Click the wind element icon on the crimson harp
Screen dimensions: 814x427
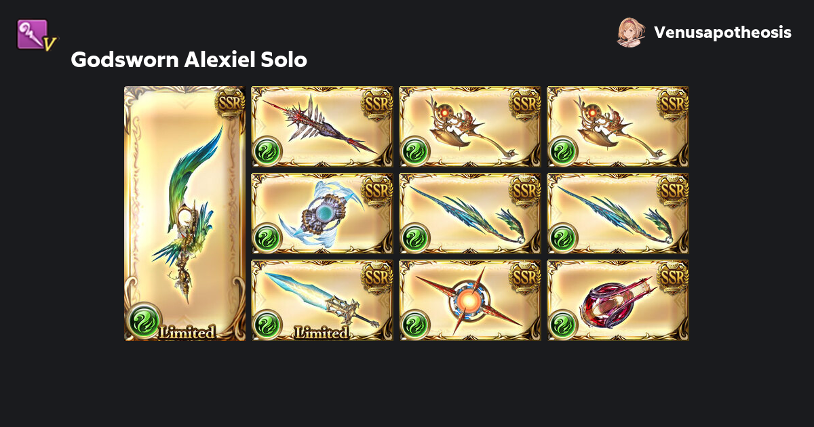click(x=562, y=325)
